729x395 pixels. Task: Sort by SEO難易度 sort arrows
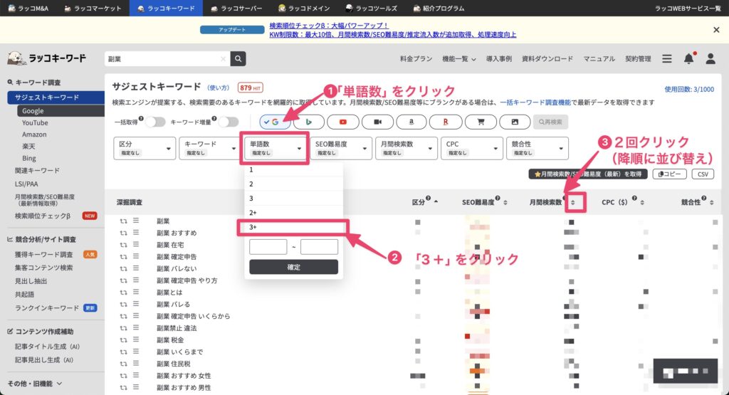505,203
